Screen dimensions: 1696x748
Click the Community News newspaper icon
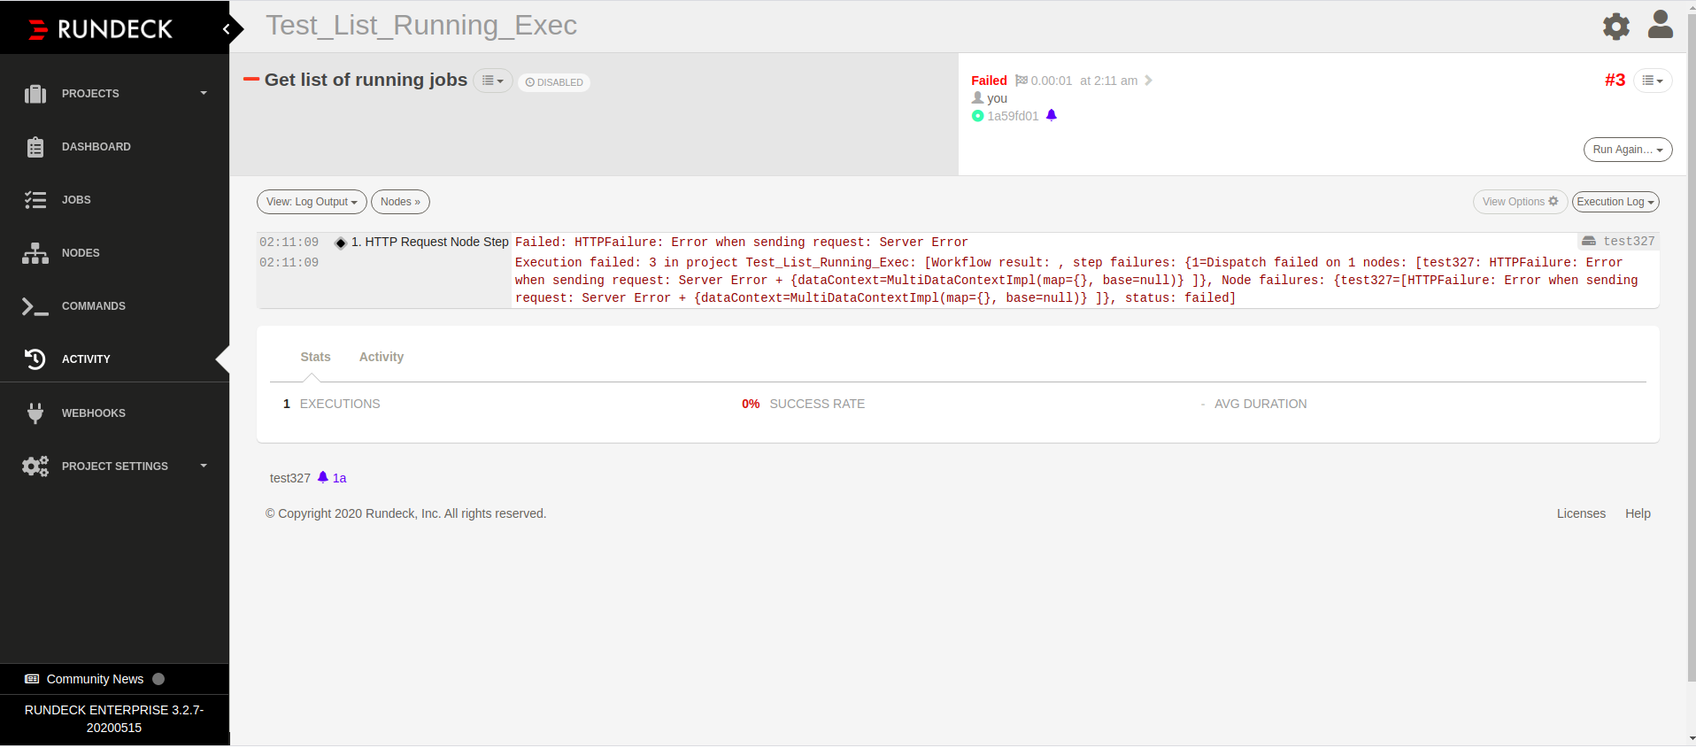point(32,679)
